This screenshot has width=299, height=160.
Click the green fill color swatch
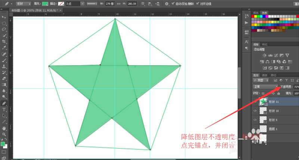click(x=45, y=4)
